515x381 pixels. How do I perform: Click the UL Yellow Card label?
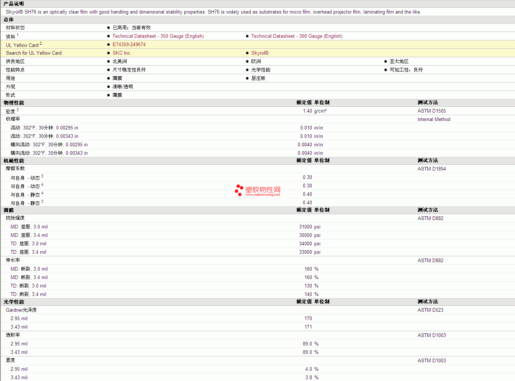22,45
